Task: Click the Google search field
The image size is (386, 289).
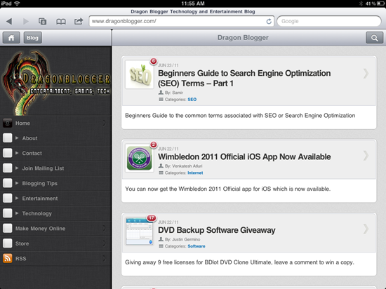Action: pyautogui.click(x=329, y=21)
